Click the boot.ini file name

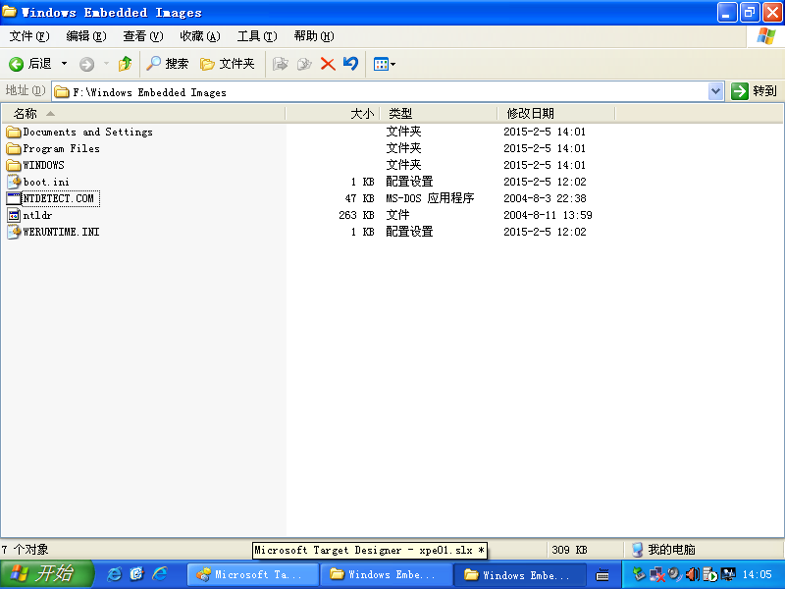46,182
